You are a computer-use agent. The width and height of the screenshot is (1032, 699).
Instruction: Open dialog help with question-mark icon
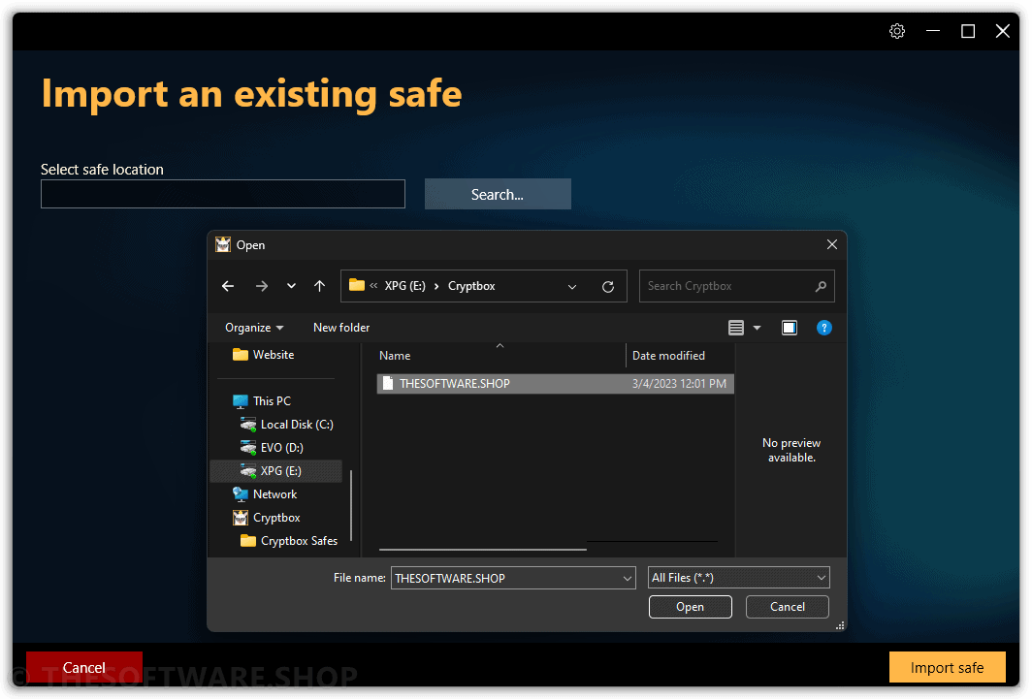(x=824, y=328)
